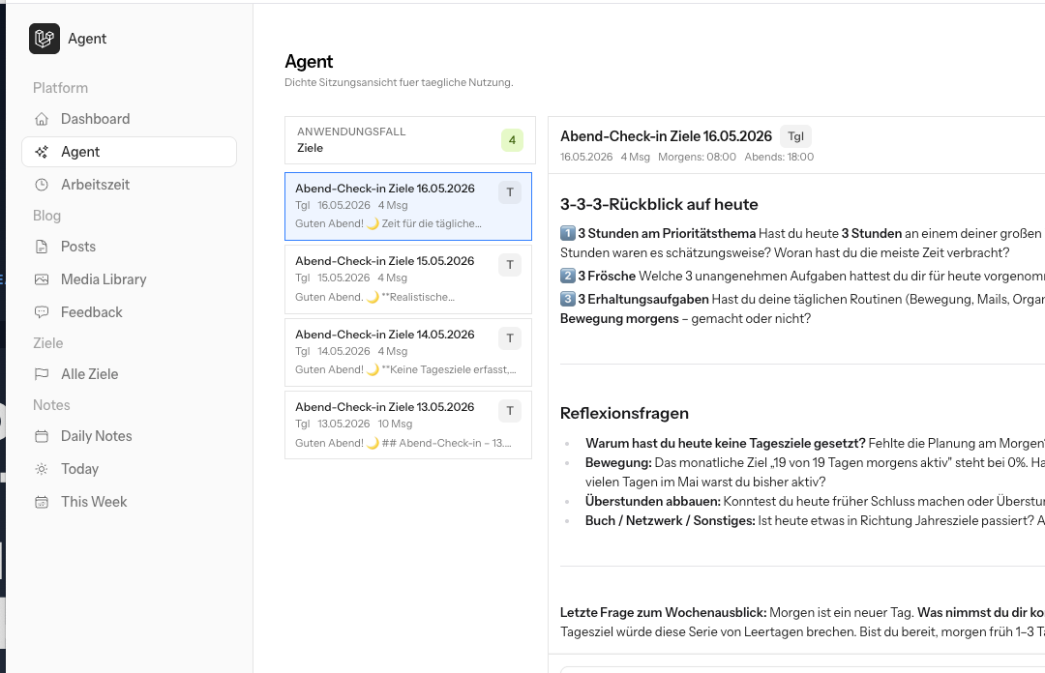Click '4 Msg' in the detail header
This screenshot has height=673, width=1045.
point(635,158)
